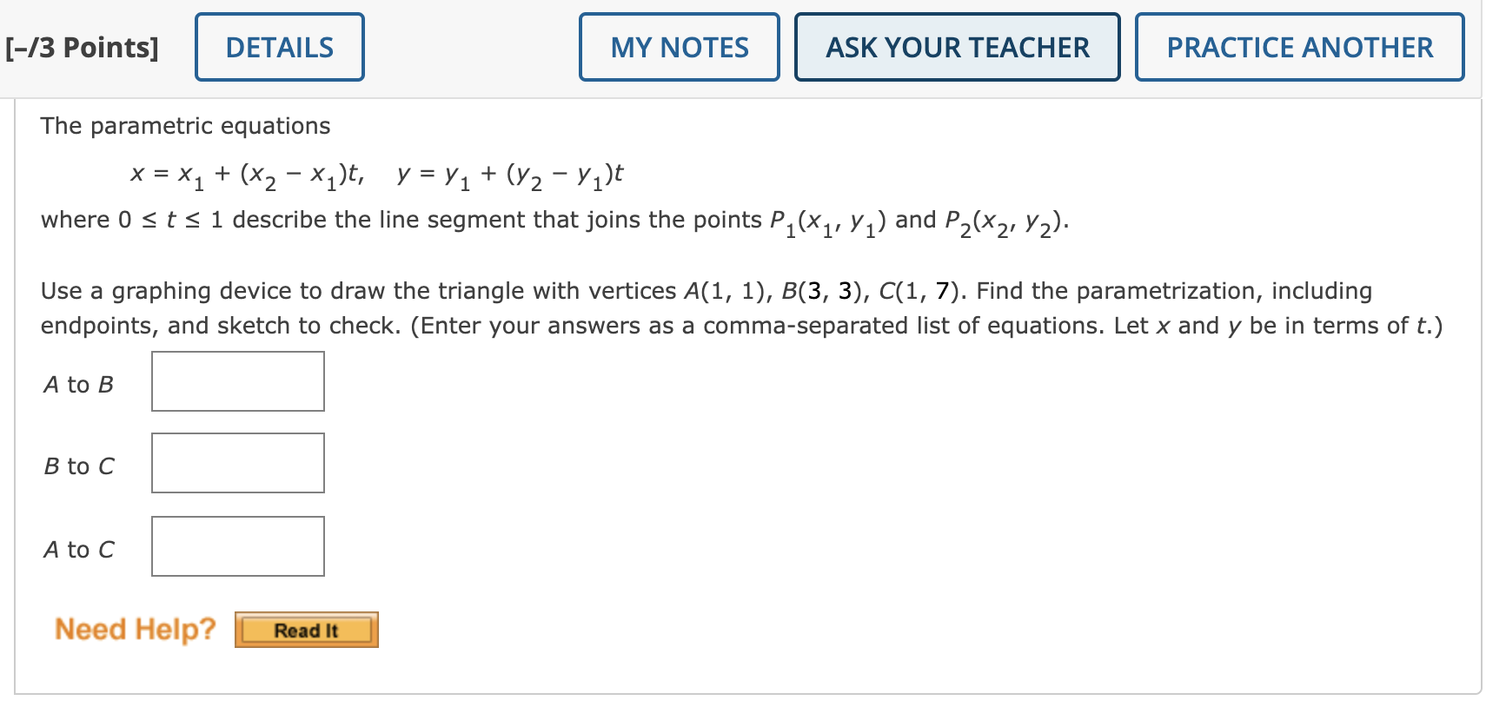Click the A to C label
1486x707 pixels.
tap(78, 549)
